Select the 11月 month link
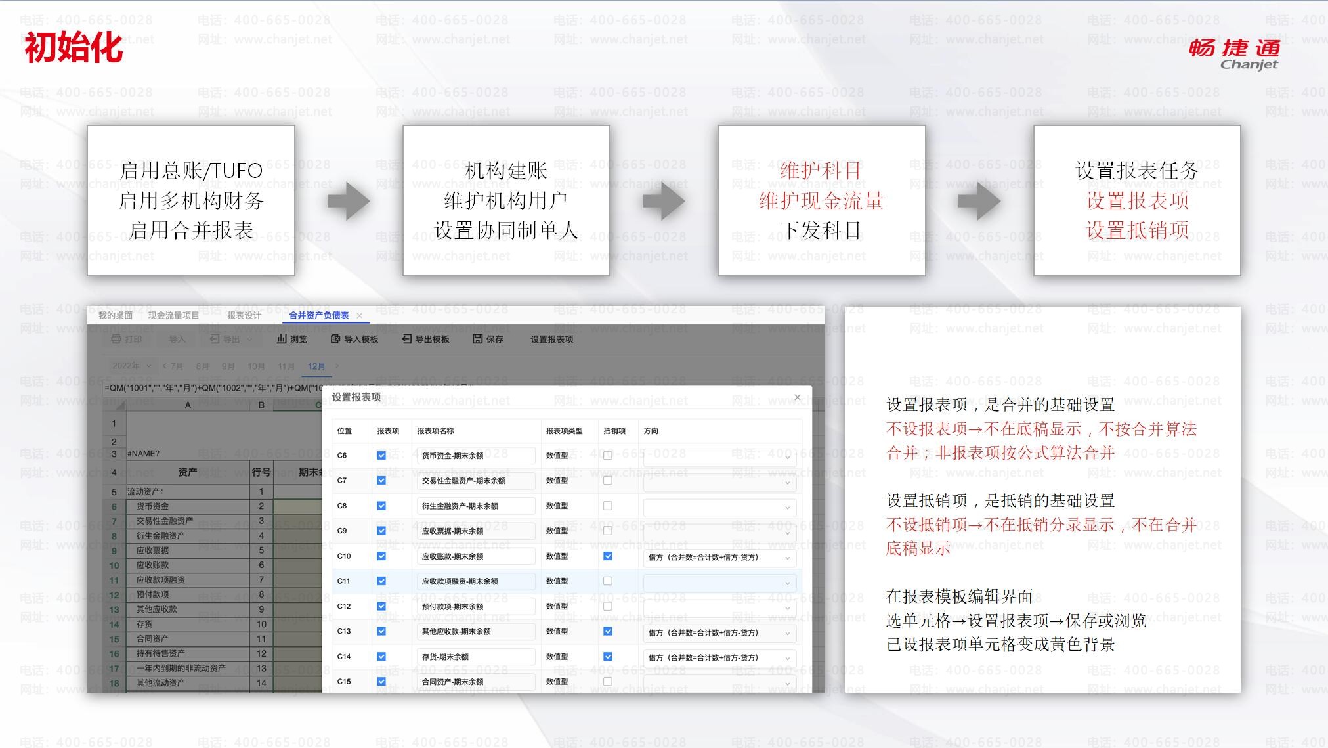Screen dimensions: 1328x748 [286, 366]
